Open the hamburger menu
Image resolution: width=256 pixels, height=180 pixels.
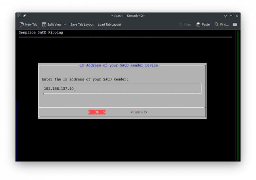point(235,24)
